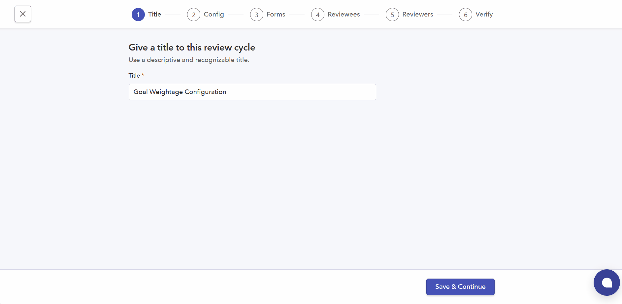Click the Title input field
622x304 pixels.
(x=252, y=92)
